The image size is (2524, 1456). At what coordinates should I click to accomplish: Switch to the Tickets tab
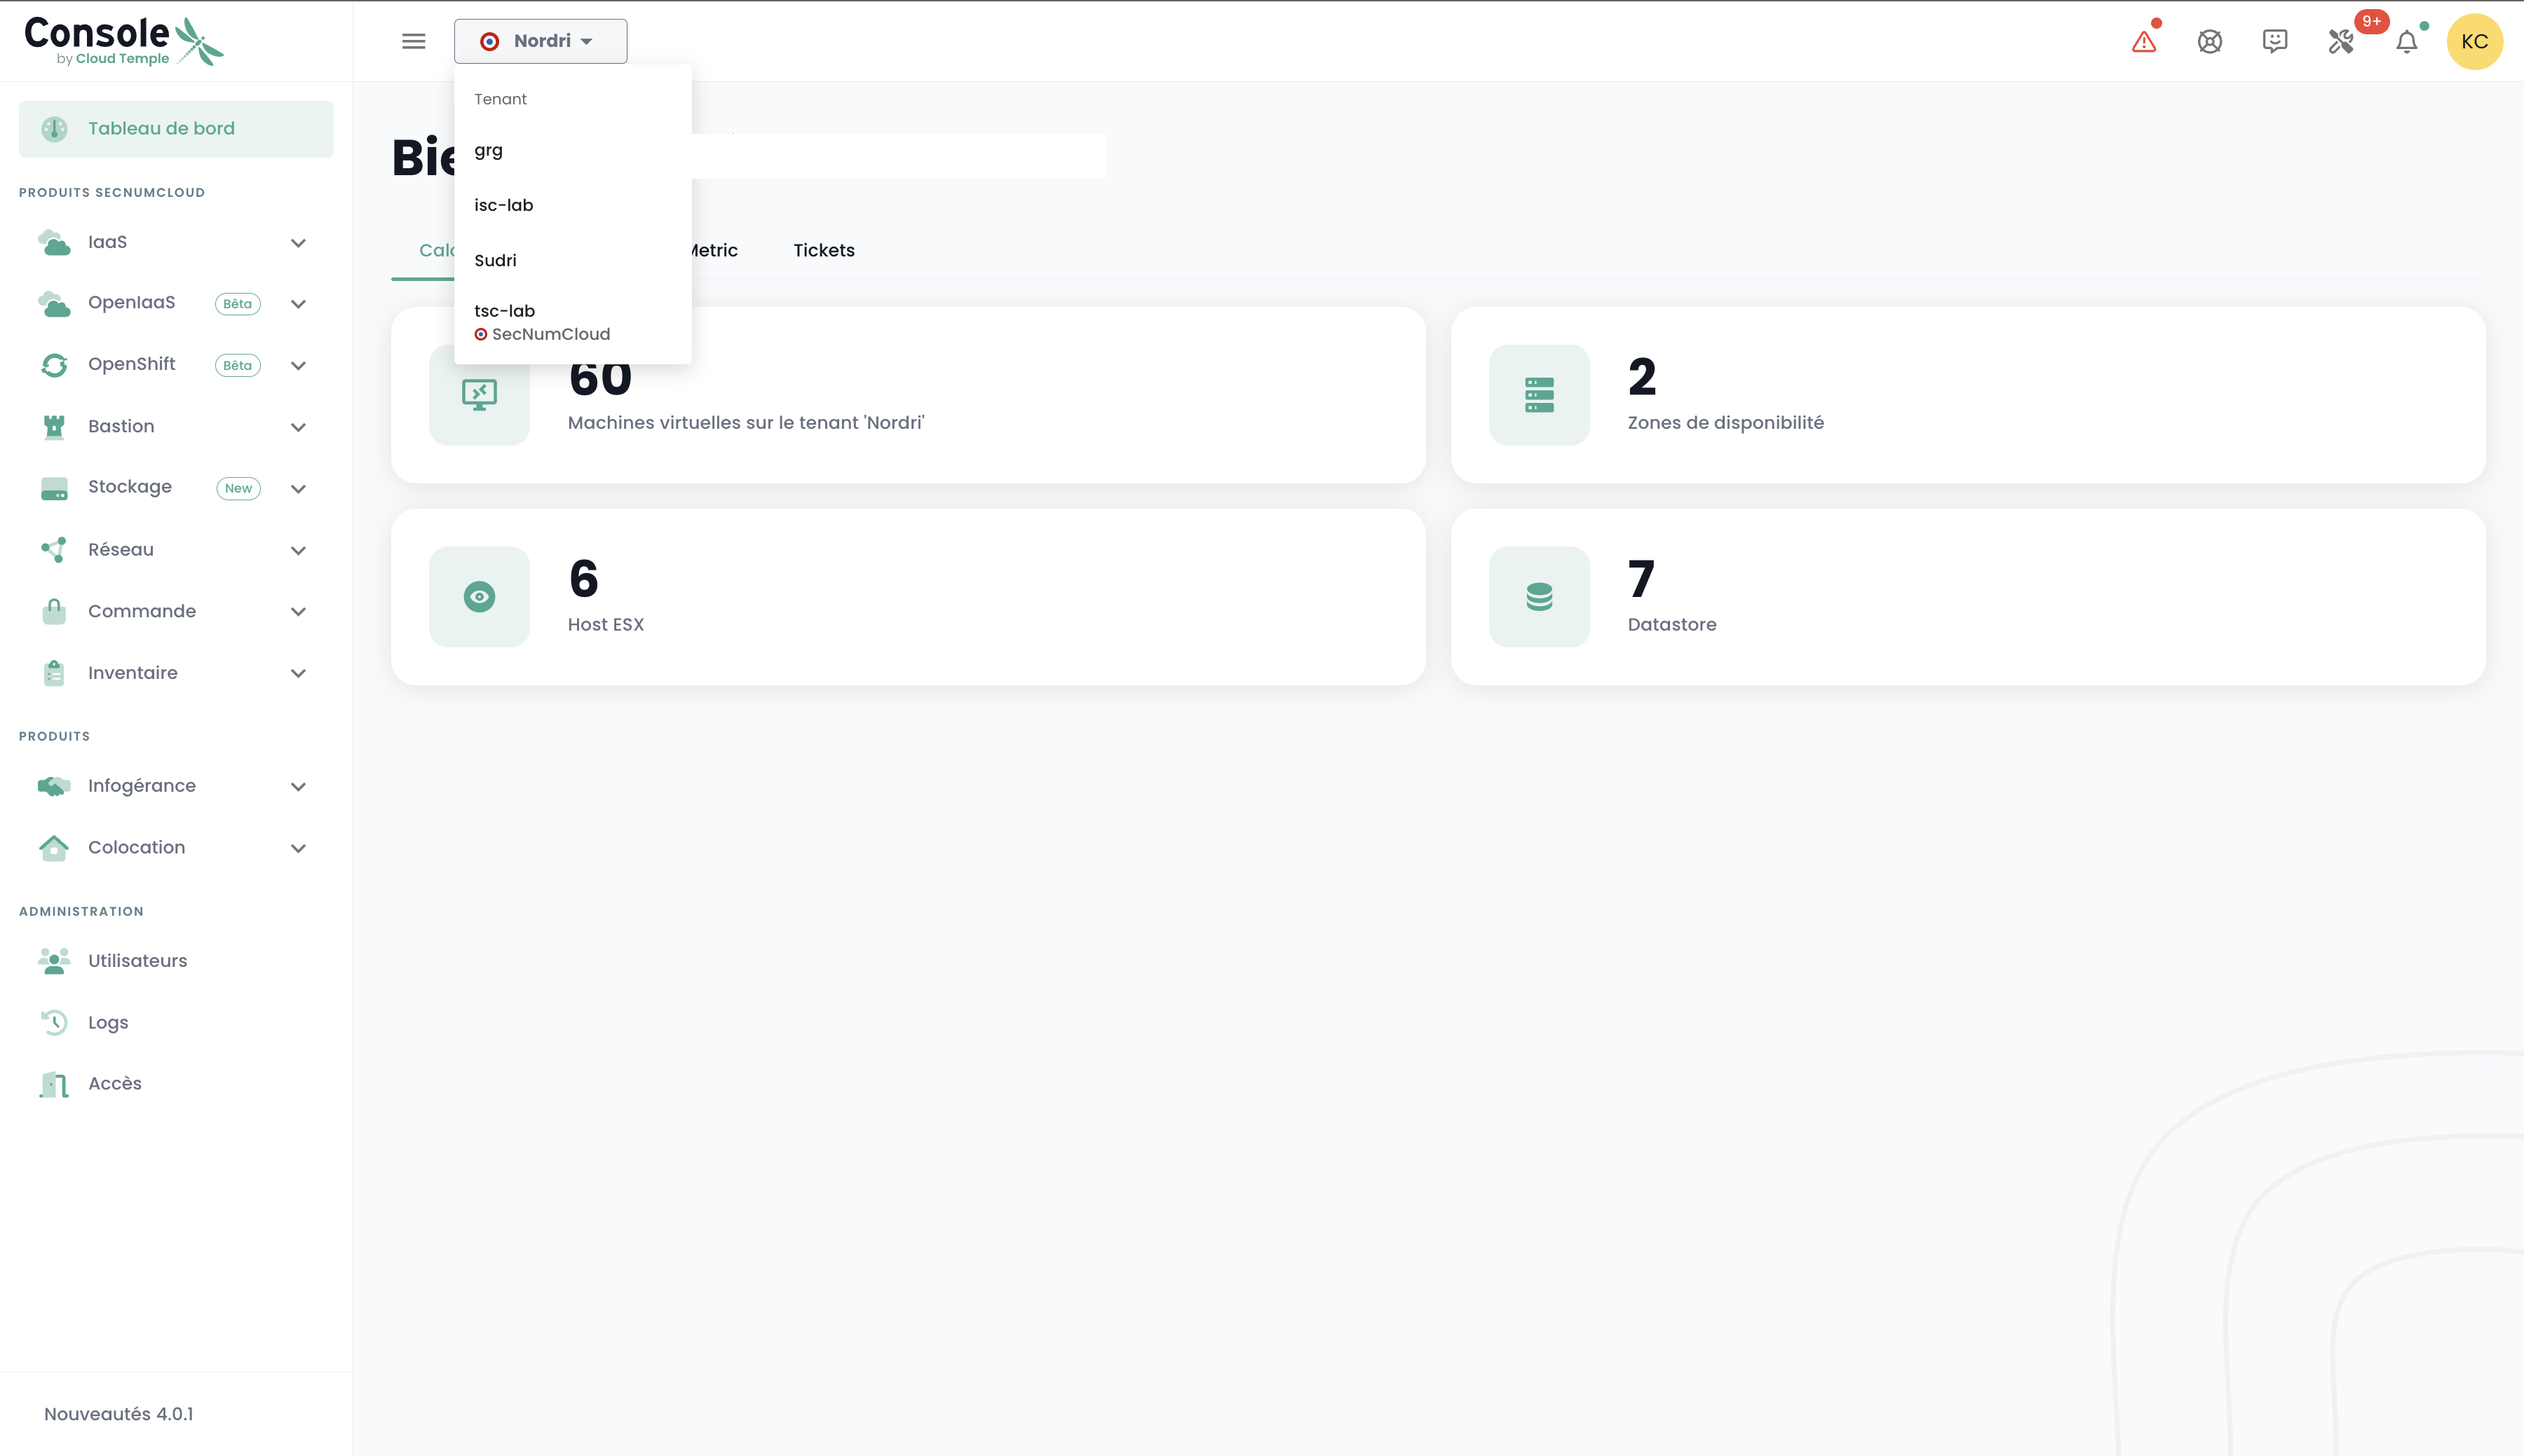[x=823, y=250]
